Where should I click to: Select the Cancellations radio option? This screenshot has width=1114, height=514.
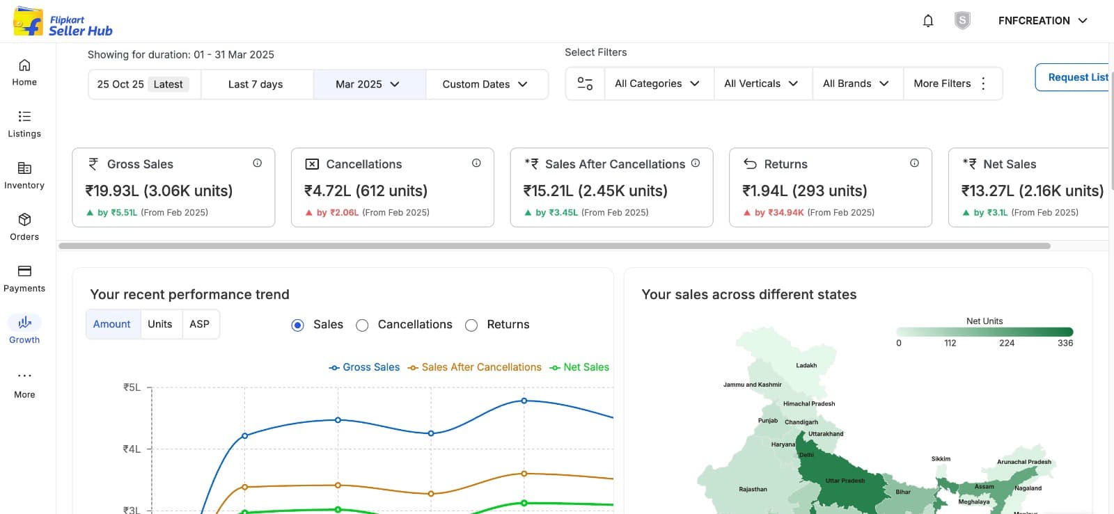click(x=362, y=325)
